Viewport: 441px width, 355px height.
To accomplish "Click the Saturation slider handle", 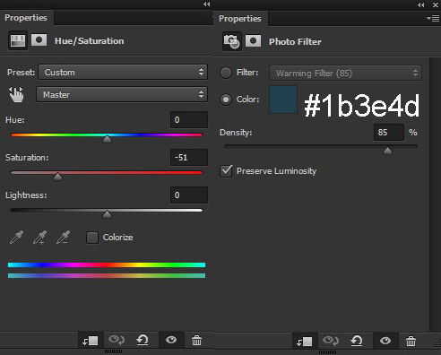I will [x=57, y=177].
